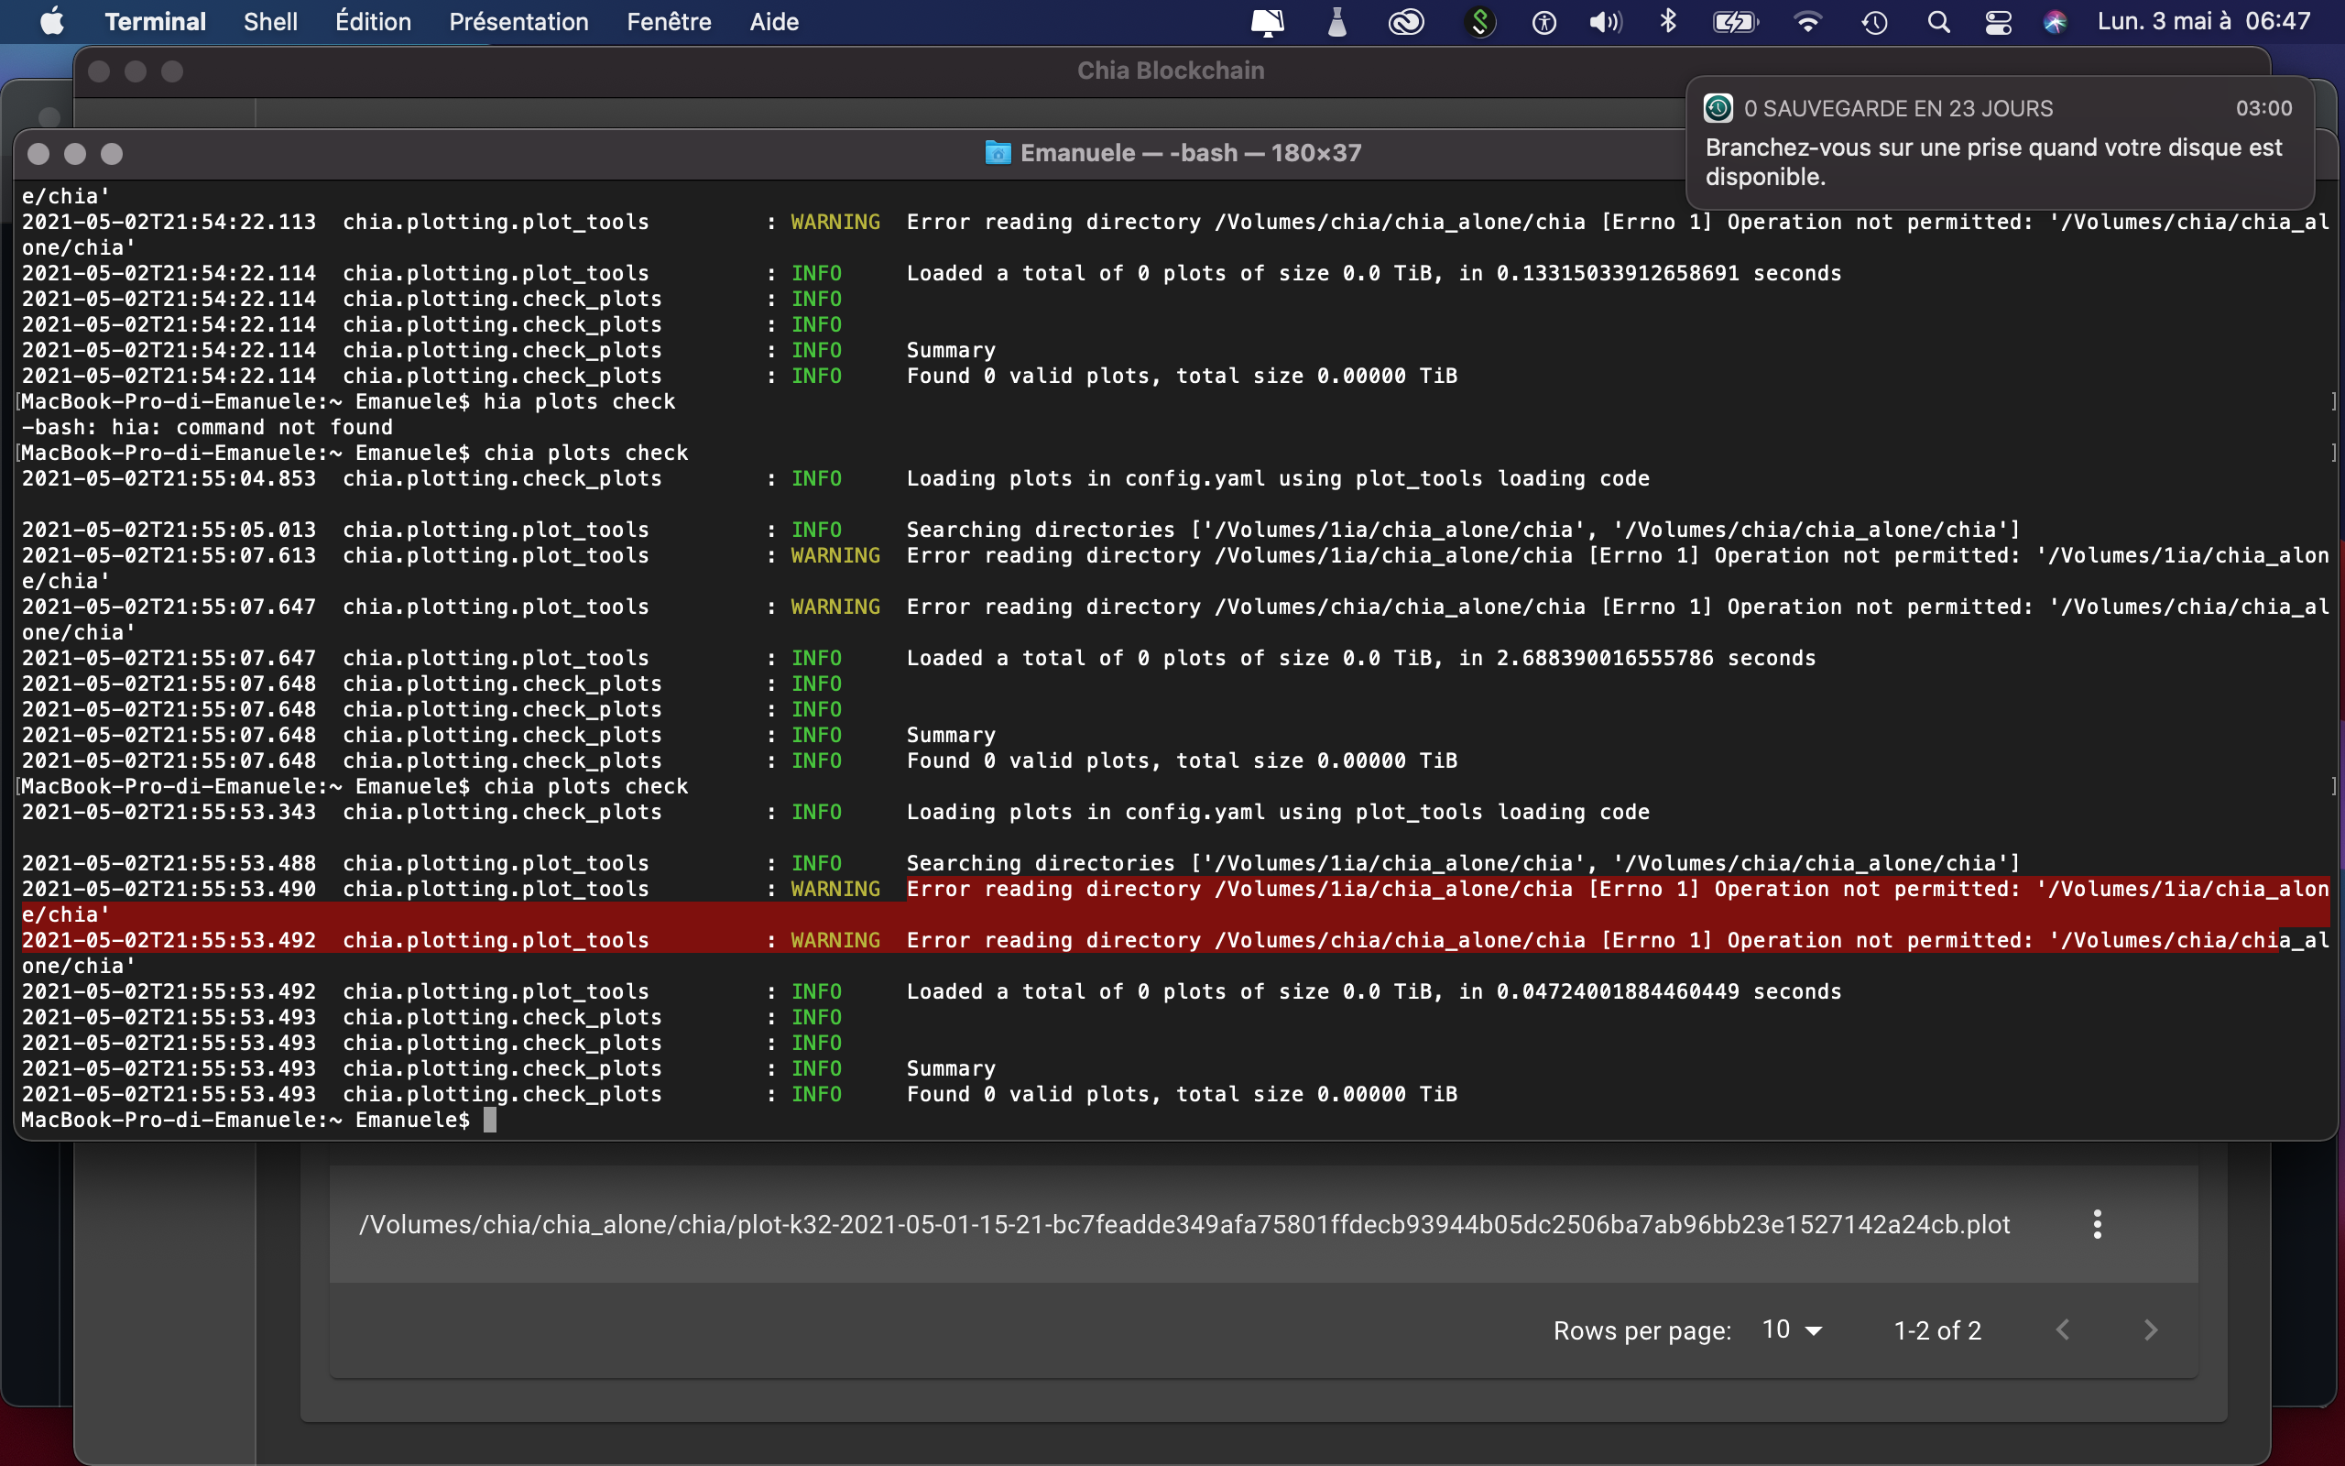Click the Time Machine notification icon
Image resolution: width=2345 pixels, height=1466 pixels.
[1718, 107]
